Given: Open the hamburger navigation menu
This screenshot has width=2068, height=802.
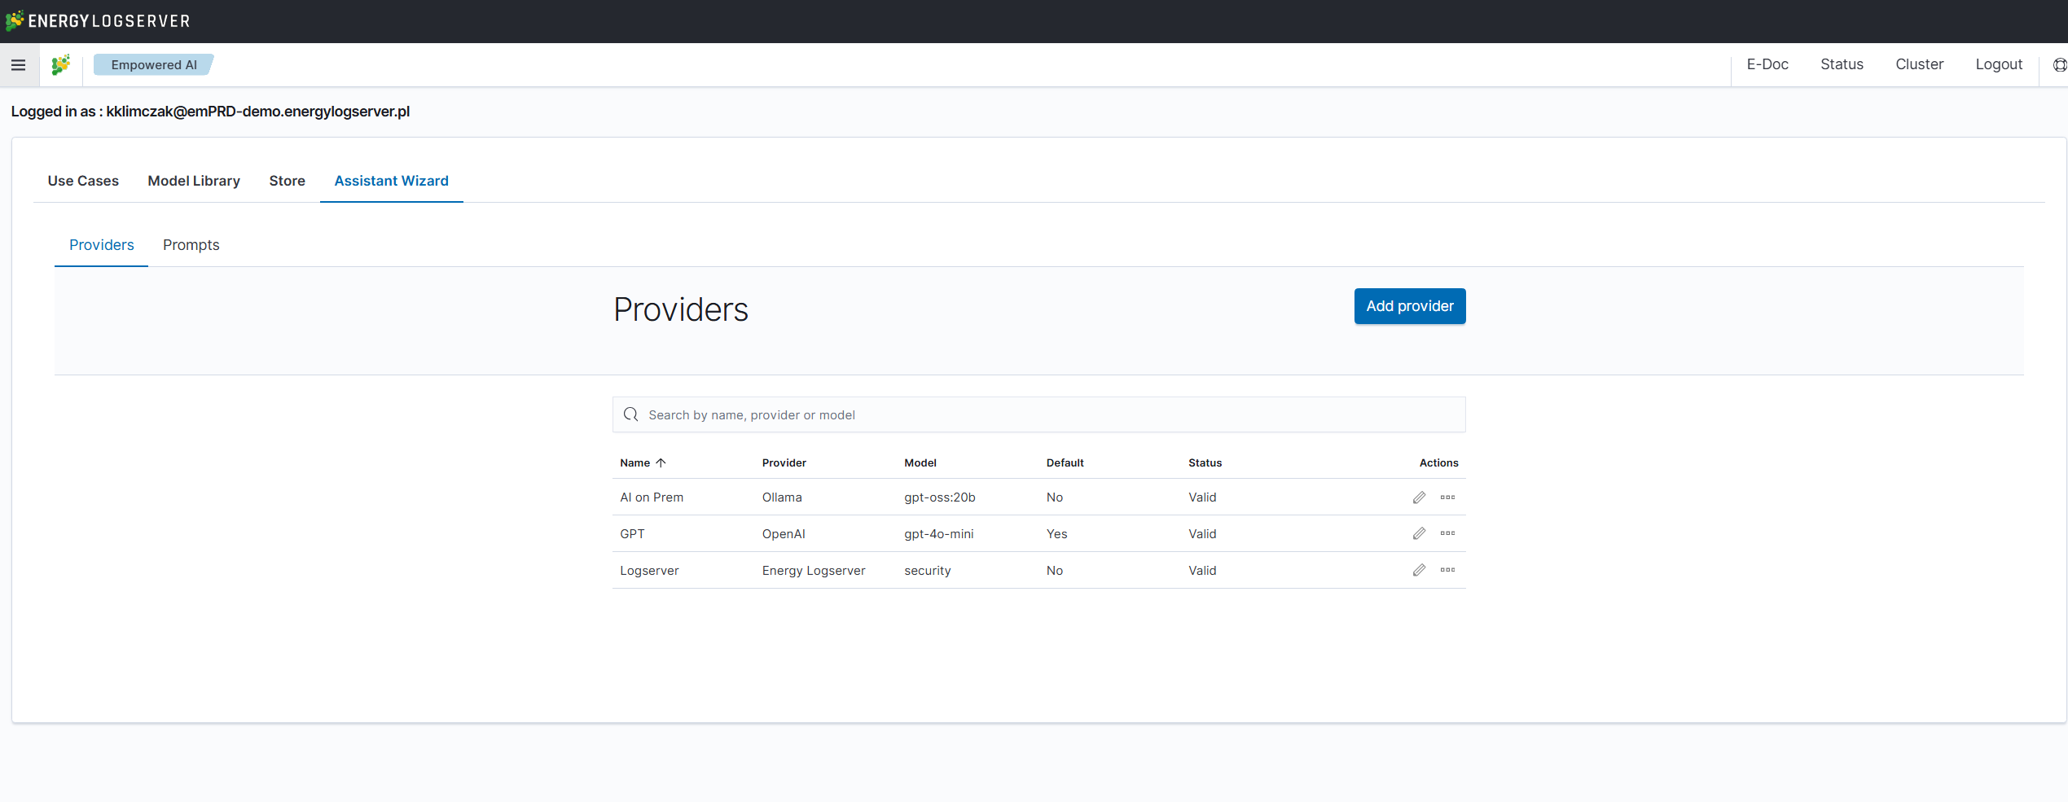Looking at the screenshot, I should tap(18, 65).
